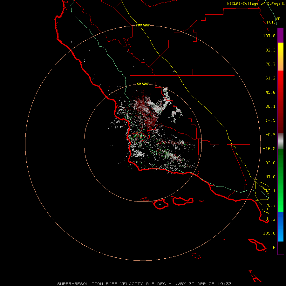Select the 30.1 legend value
Screen dimensions: 286x286
point(270,106)
